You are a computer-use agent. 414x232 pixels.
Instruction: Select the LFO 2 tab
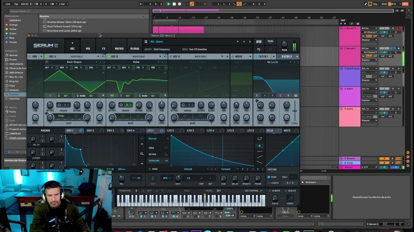tap(170, 130)
